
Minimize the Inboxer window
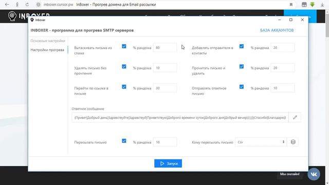pos(279,20)
